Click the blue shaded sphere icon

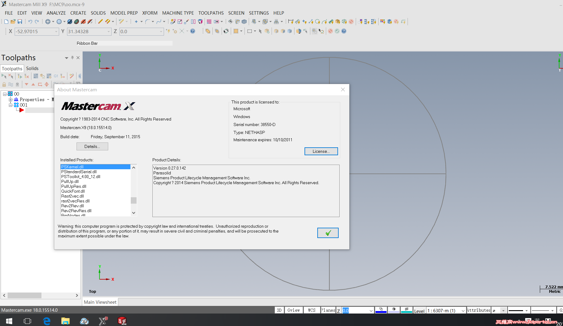click(x=59, y=22)
